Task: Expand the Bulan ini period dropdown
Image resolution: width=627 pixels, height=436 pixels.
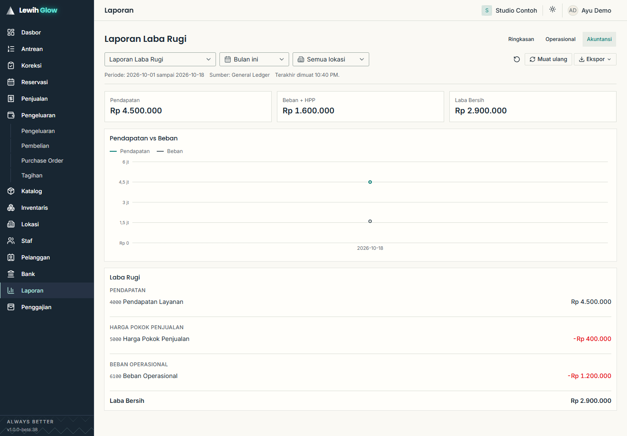Action: pos(254,59)
